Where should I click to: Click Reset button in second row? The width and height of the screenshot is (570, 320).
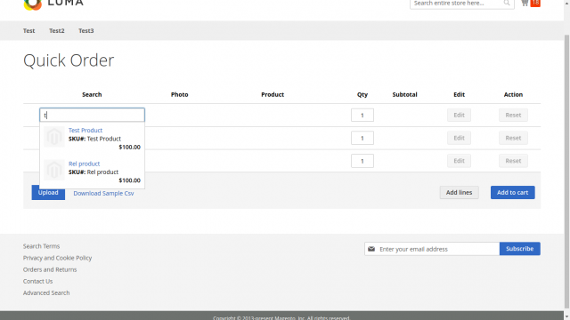pos(513,138)
